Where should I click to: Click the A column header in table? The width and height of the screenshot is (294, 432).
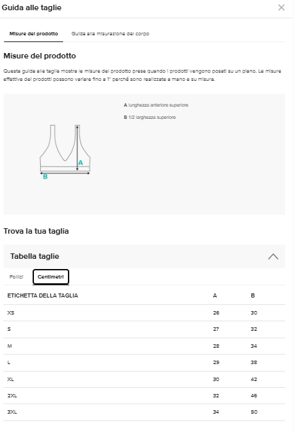pyautogui.click(x=215, y=295)
